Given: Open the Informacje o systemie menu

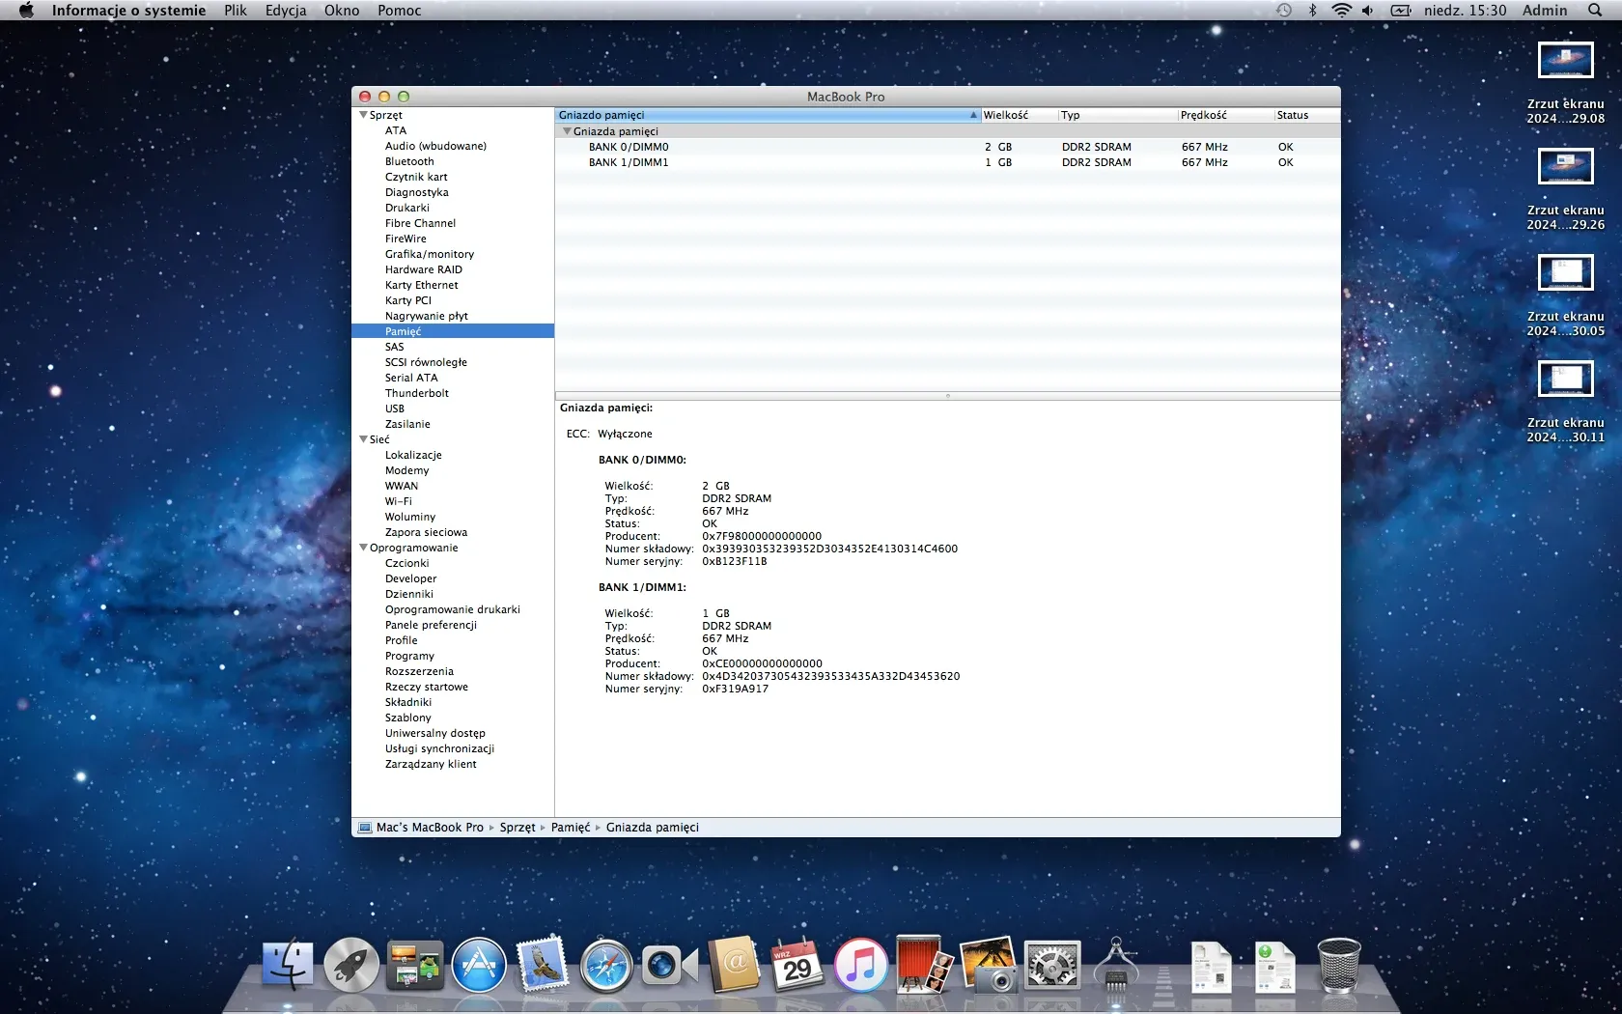Looking at the screenshot, I should click(x=129, y=11).
